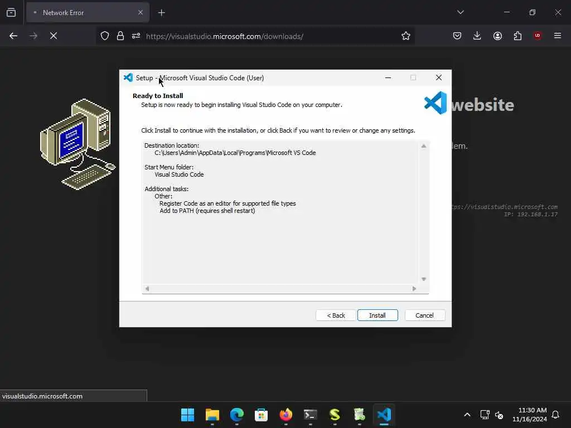Viewport: 571px width, 428px height.
Task: Expand the list all tabs chevron
Action: [x=460, y=12]
